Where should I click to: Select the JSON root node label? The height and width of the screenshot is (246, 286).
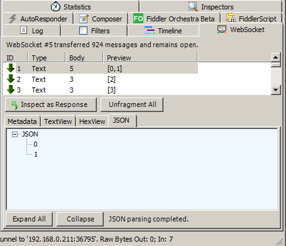(x=30, y=134)
